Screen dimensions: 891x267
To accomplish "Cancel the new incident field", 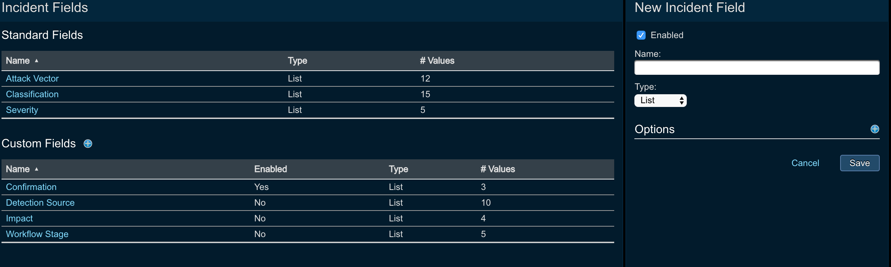I will click(x=805, y=163).
